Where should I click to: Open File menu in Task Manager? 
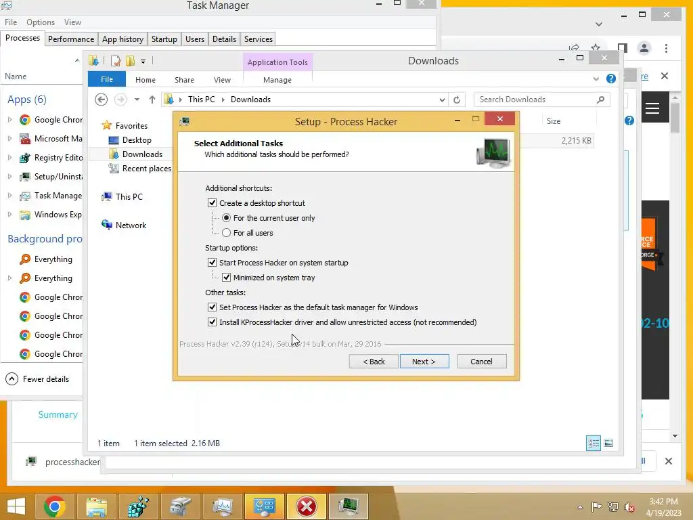[x=11, y=22]
